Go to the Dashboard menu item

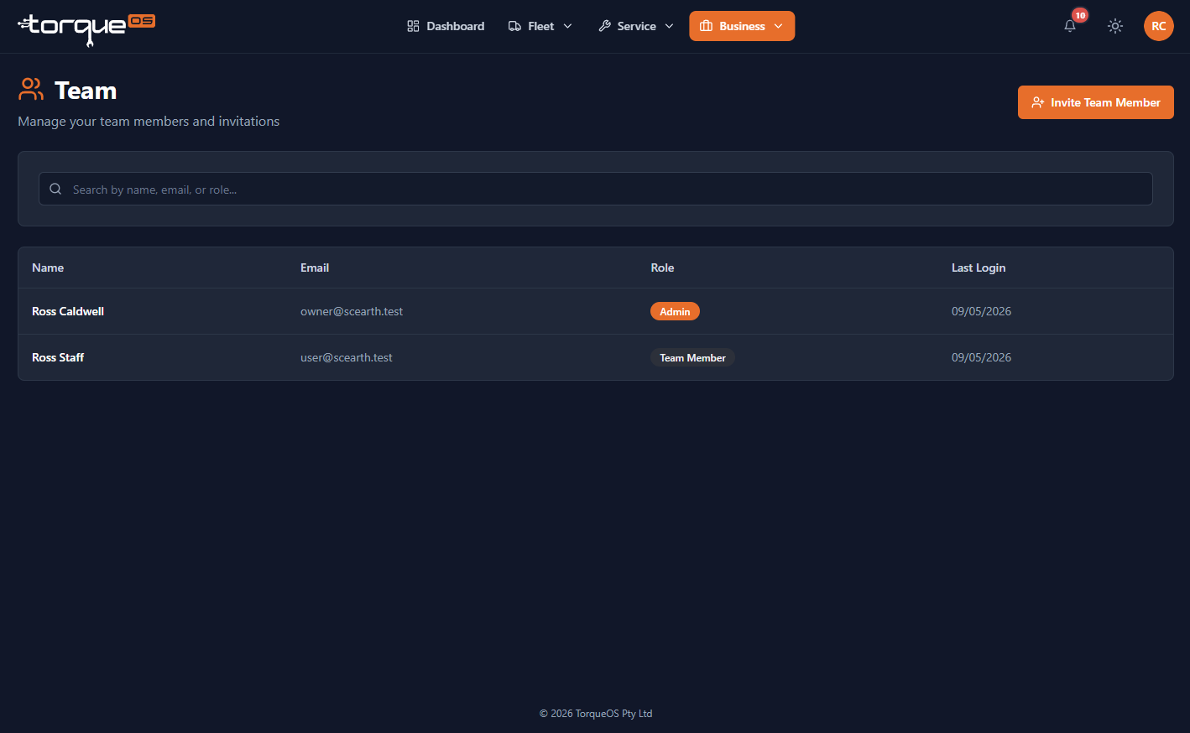tap(446, 26)
